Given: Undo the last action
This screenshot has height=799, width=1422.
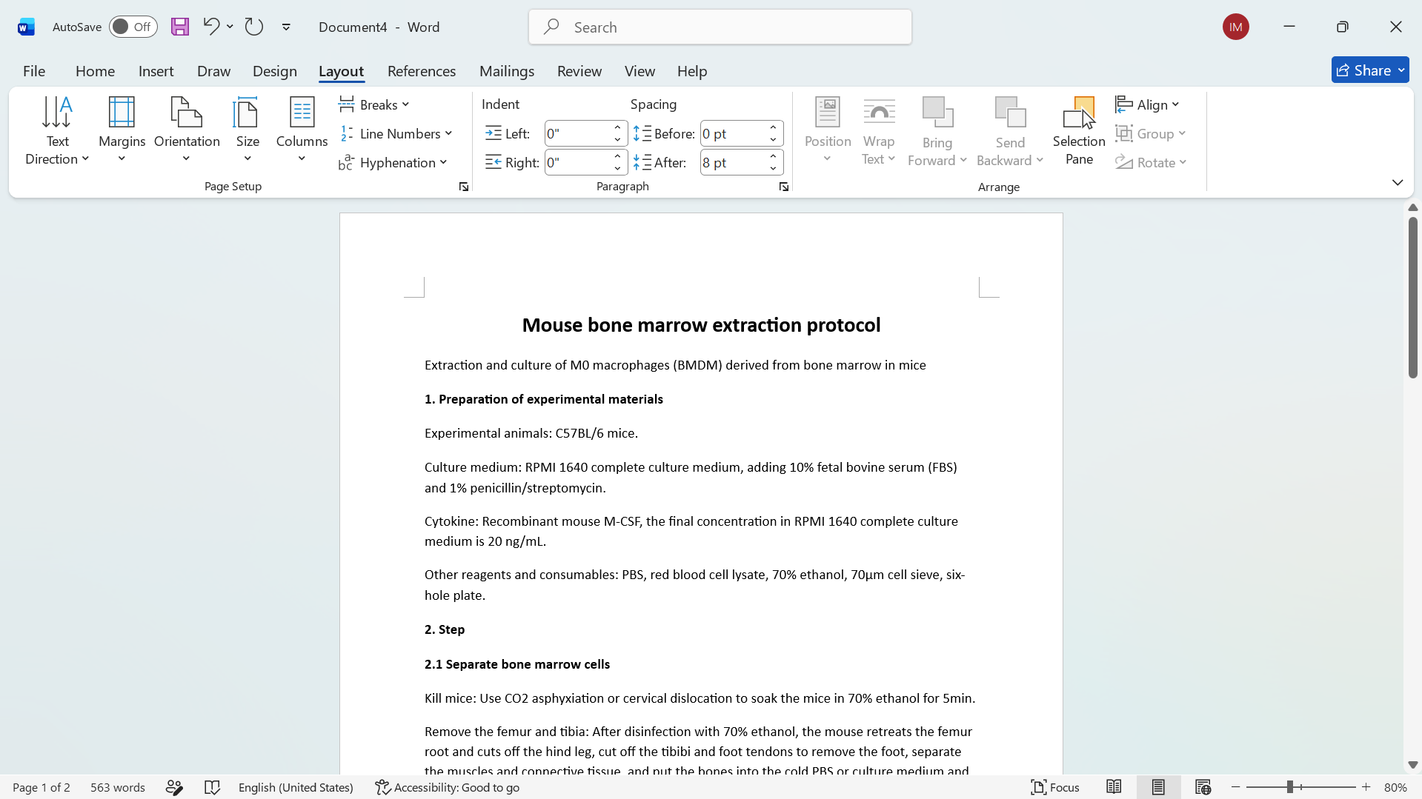Looking at the screenshot, I should [211, 27].
